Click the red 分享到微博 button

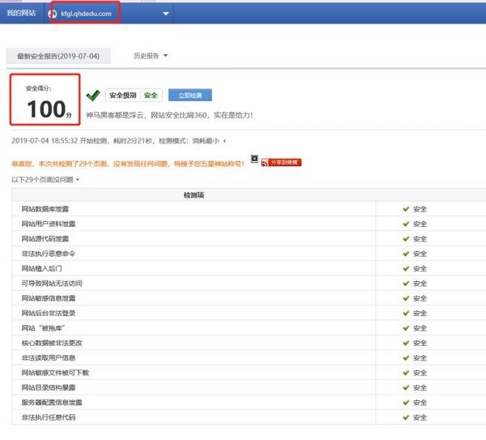[x=281, y=163]
